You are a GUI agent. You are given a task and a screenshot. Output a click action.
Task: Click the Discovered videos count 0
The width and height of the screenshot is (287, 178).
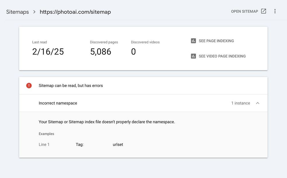point(133,52)
